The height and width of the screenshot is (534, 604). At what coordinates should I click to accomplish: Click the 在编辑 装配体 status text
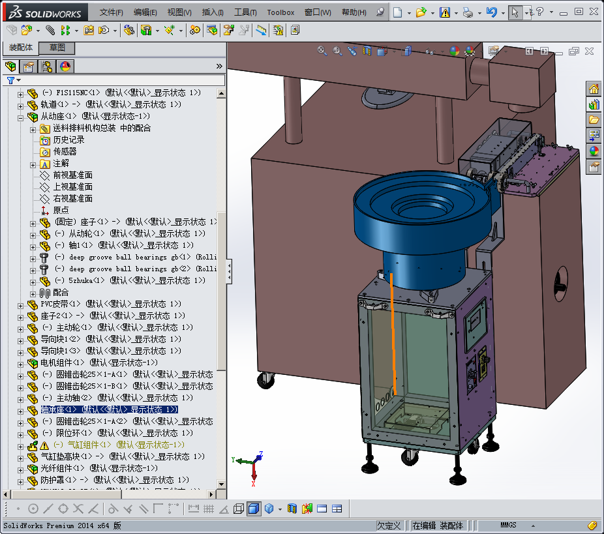coord(437,526)
